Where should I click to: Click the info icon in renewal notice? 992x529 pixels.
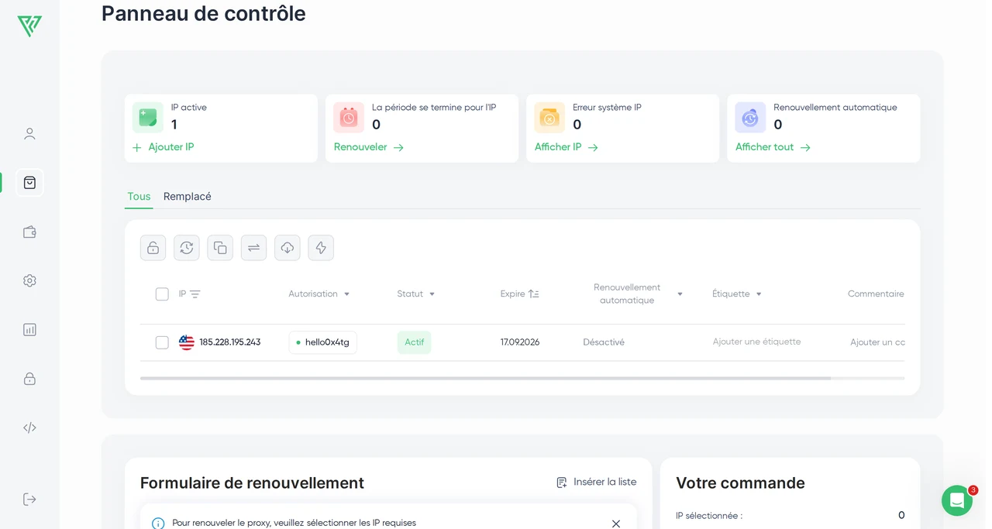(158, 523)
